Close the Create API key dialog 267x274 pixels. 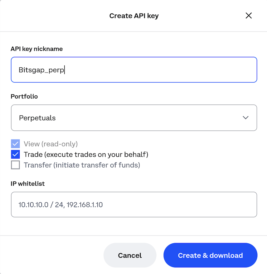point(249,16)
